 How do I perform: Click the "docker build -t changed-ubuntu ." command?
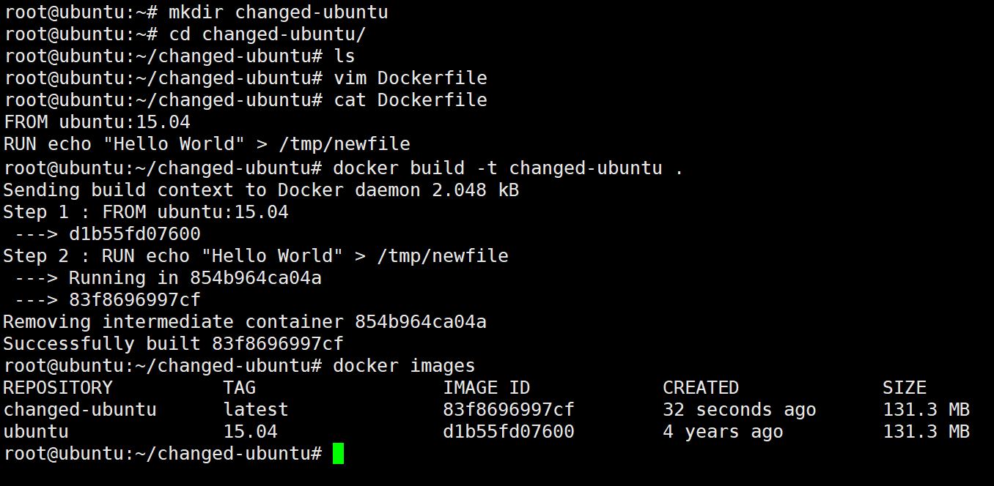coord(508,168)
